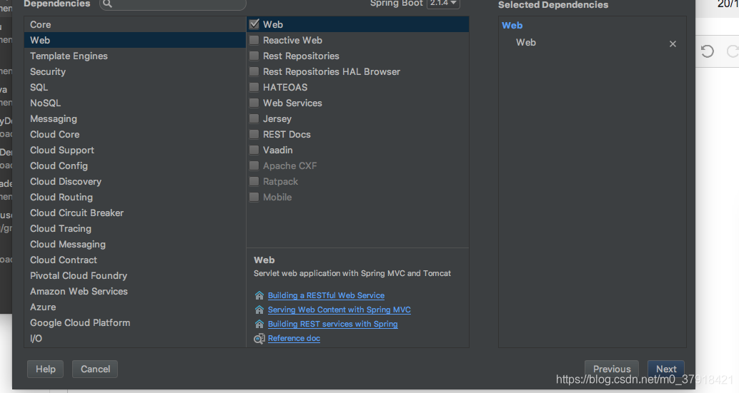Click the Help button
The image size is (739, 393).
pos(45,369)
